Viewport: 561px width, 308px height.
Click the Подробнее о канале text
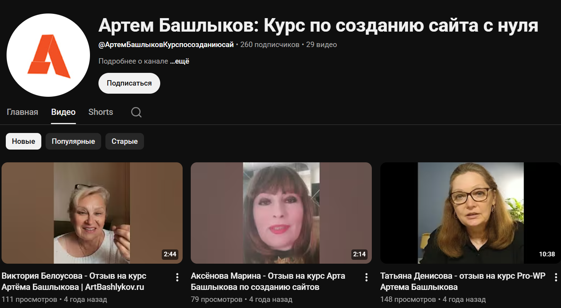click(133, 61)
